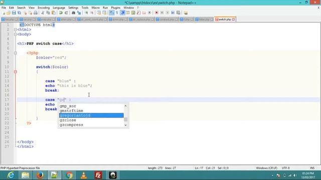Toggle Synchronize Horizontal Scrolling

pos(104,13)
